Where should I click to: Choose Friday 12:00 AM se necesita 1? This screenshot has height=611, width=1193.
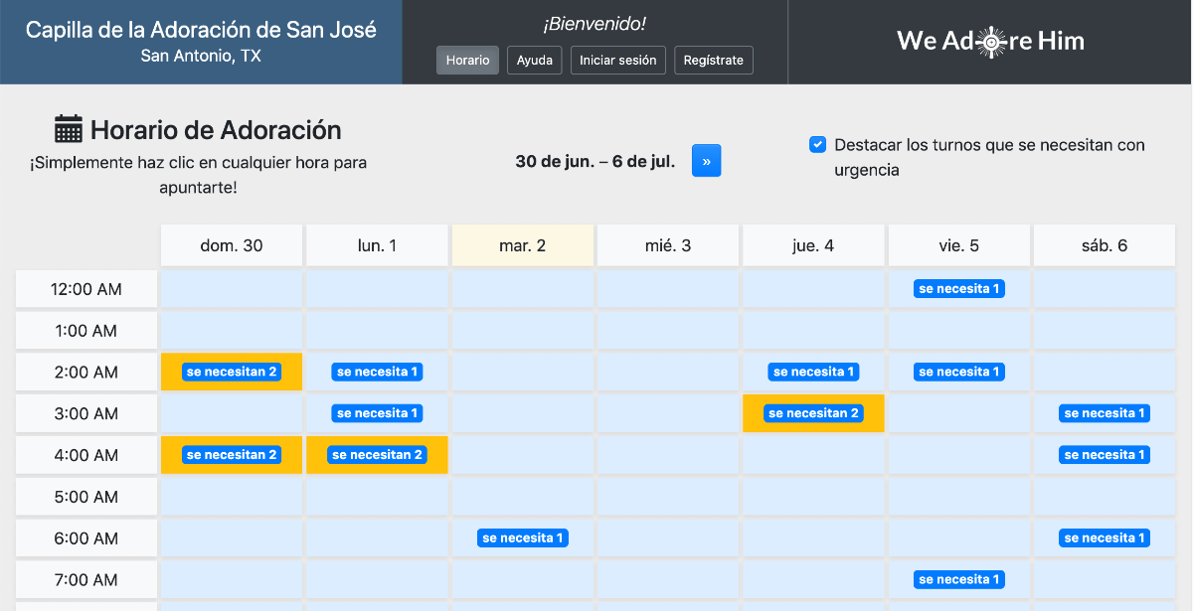coord(958,289)
